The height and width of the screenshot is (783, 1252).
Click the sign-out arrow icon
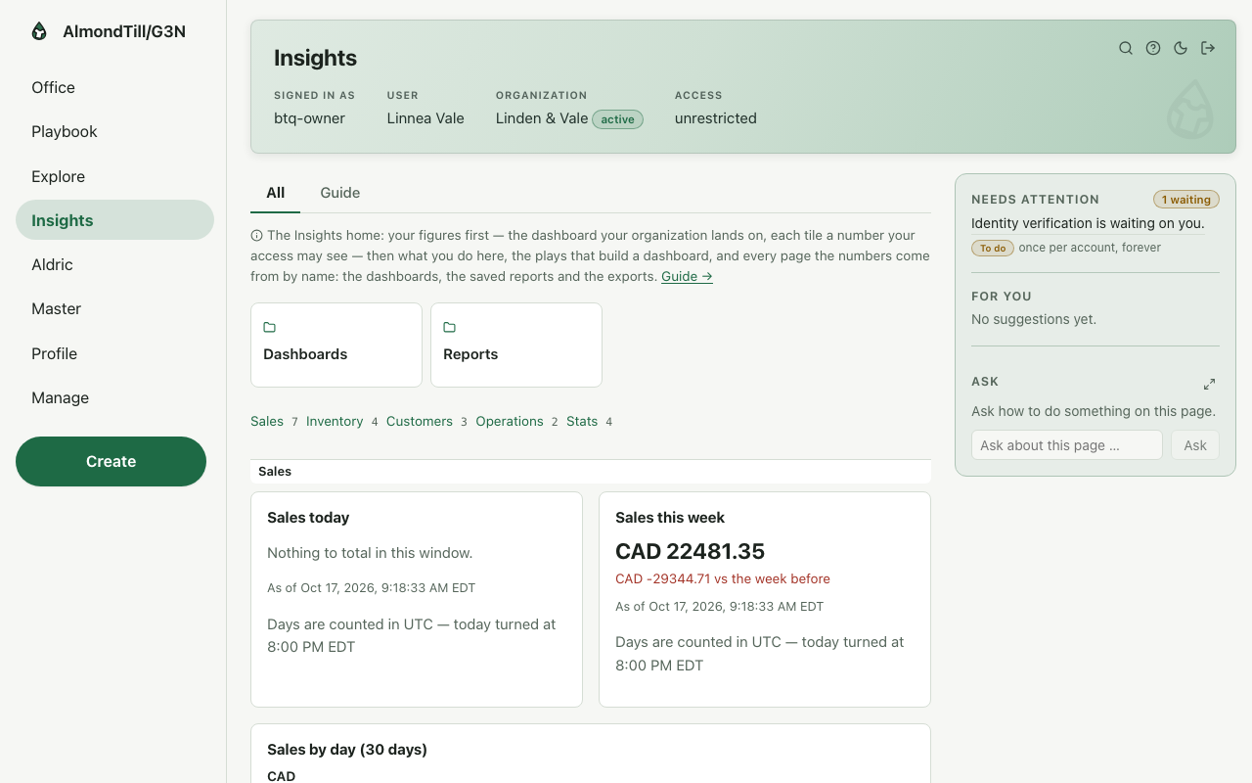1208,48
